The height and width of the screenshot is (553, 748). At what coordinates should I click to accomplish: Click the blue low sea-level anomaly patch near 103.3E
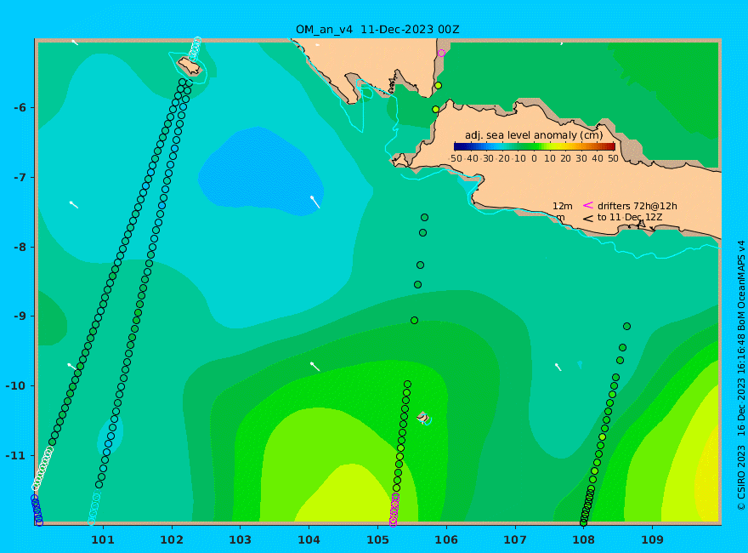pyautogui.click(x=261, y=170)
